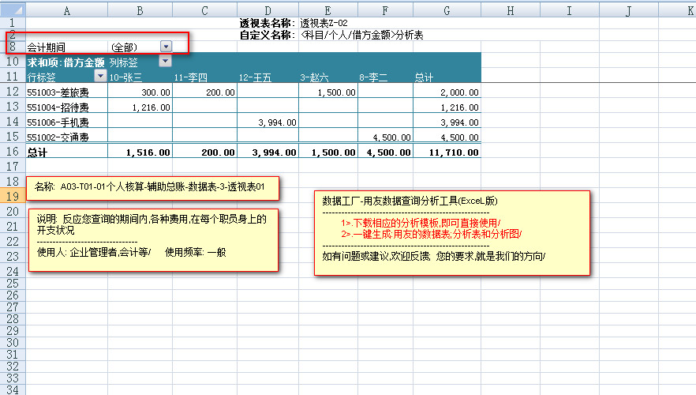The height and width of the screenshot is (395, 696).
Task: Click the 名称 A03-T01-01 yellow note box
Action: [153, 188]
